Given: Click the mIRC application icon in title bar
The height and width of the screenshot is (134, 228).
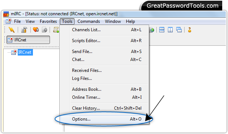Looking at the screenshot, I should click(x=6, y=14).
